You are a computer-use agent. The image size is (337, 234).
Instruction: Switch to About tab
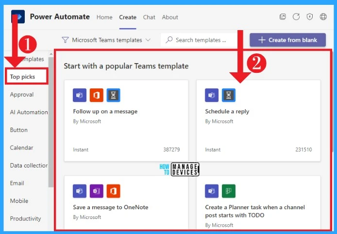170,17
